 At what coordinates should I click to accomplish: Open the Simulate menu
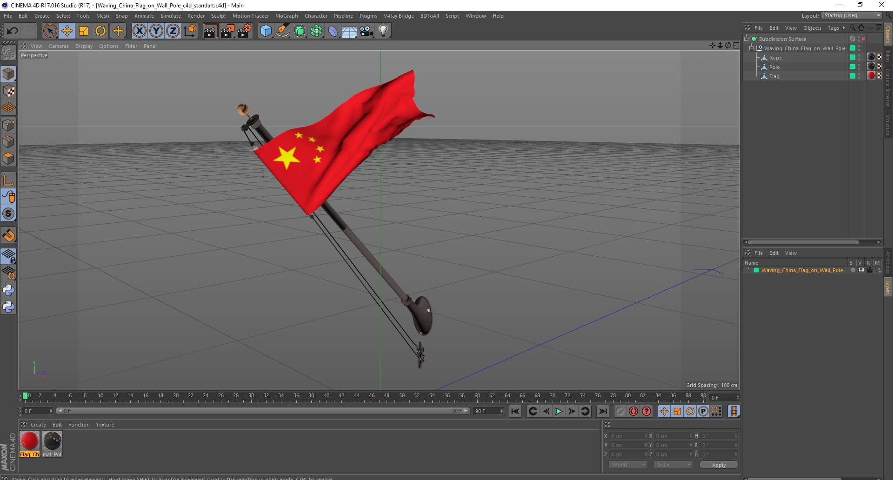point(171,16)
